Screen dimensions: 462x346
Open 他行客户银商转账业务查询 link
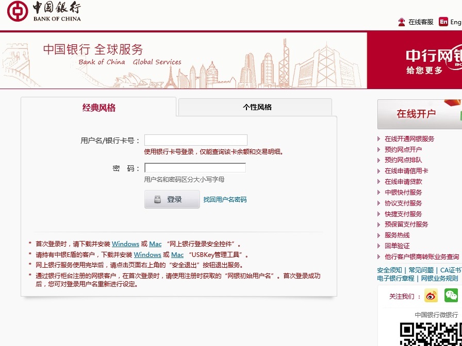point(422,256)
